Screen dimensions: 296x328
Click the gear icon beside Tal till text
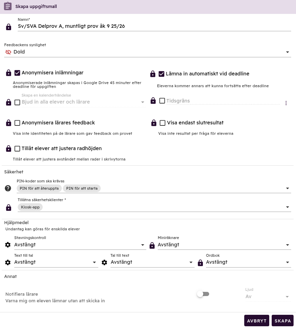(105, 262)
